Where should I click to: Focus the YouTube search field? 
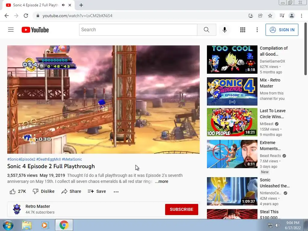coord(138,30)
